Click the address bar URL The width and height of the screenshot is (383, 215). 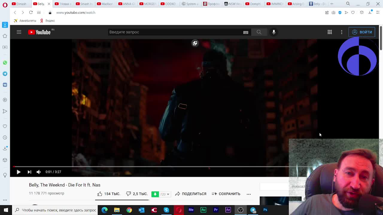click(76, 13)
